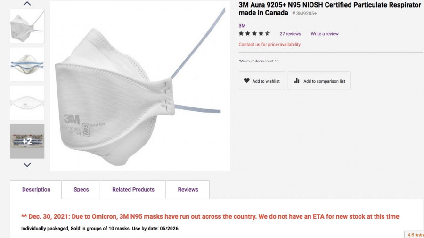424x238 pixels.
Task: Go to the Reviews tab
Action: coord(188,190)
